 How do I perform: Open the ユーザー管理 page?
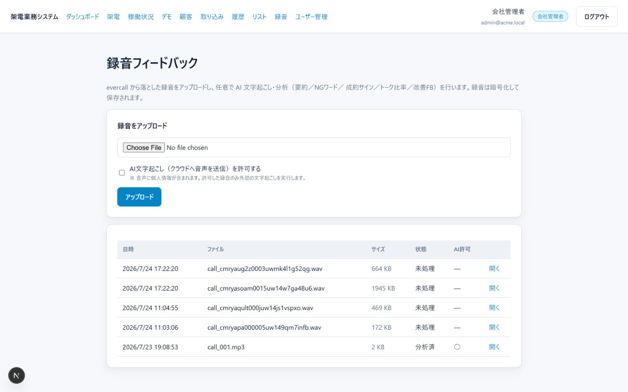pyautogui.click(x=312, y=17)
